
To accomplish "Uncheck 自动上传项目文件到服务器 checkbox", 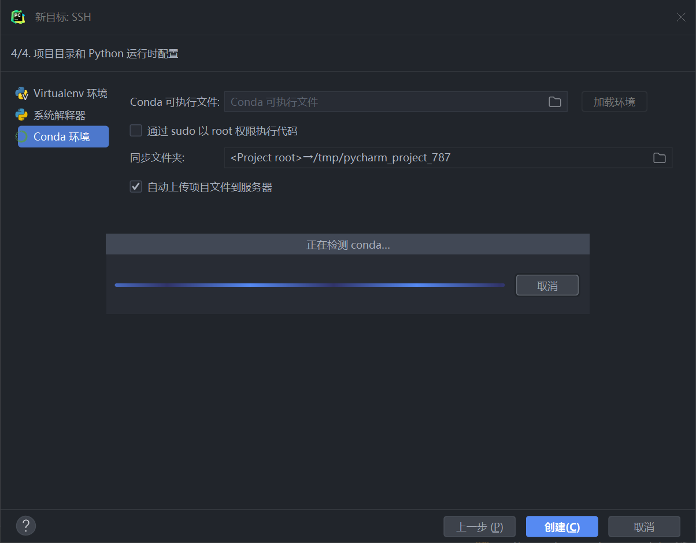I will [x=136, y=187].
